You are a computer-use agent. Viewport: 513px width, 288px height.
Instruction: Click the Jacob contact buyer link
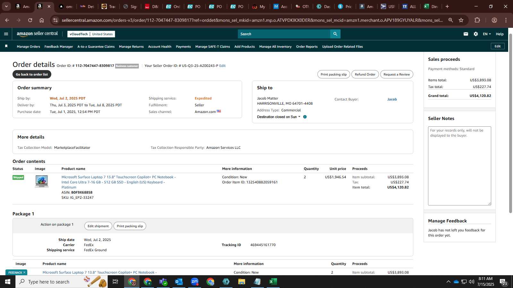pos(392,99)
